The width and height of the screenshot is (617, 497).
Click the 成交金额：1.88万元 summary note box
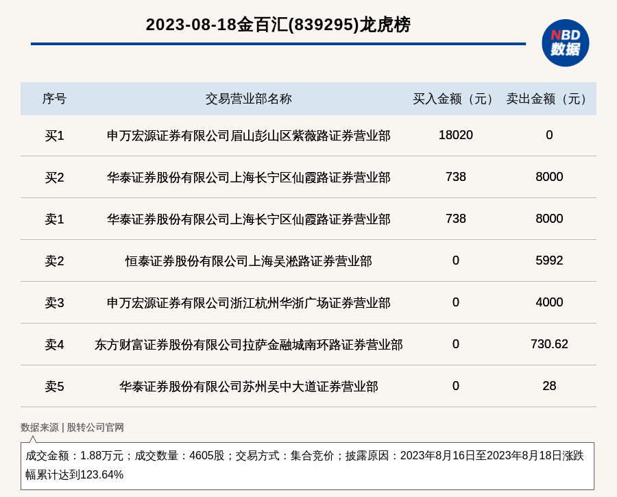tap(307, 466)
